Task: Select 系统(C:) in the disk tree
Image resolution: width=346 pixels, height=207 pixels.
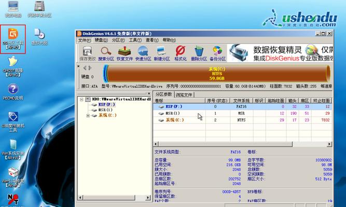Action: pos(107,115)
